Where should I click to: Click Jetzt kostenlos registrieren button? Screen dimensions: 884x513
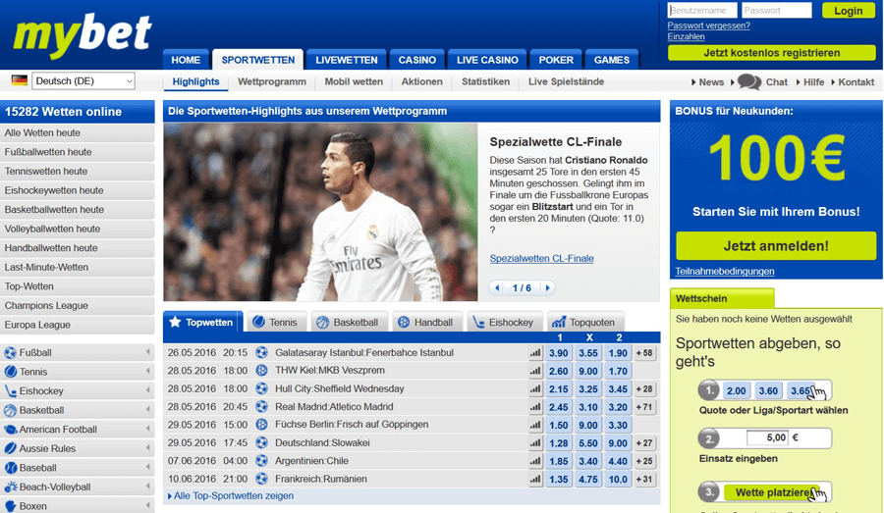(772, 53)
